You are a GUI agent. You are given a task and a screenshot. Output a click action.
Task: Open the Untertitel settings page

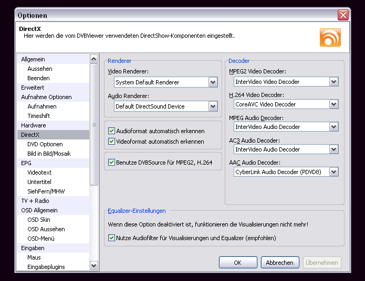pos(54,182)
